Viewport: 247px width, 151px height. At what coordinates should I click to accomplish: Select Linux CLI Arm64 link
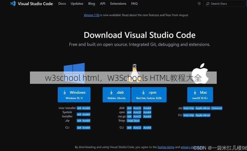147,128
